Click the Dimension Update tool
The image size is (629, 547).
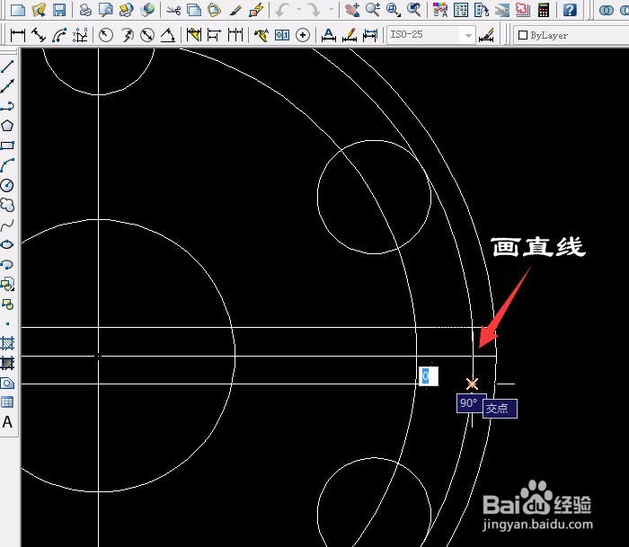370,35
